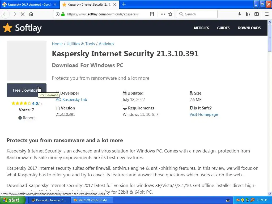Open a new browser tab

click(124, 4)
